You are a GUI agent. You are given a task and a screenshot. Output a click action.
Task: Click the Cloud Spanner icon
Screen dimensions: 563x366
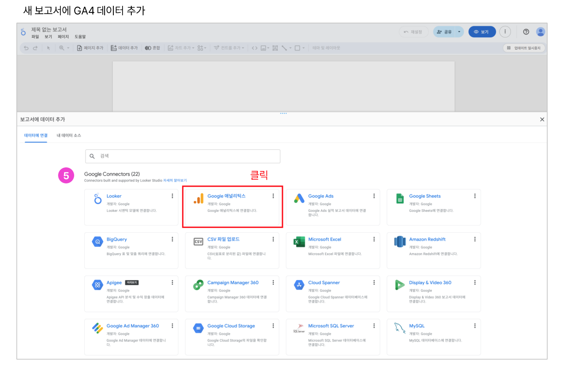click(x=299, y=285)
